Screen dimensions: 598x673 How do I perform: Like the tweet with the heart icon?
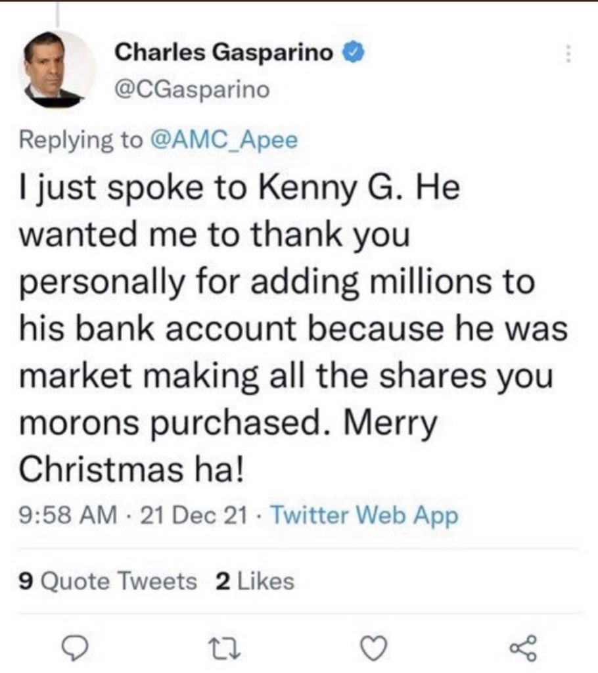[375, 650]
